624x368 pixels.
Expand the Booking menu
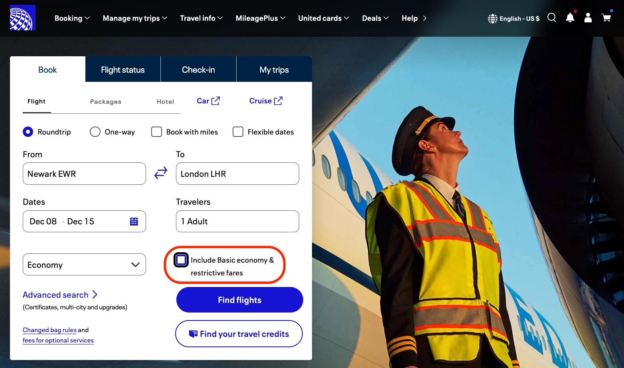click(x=72, y=18)
